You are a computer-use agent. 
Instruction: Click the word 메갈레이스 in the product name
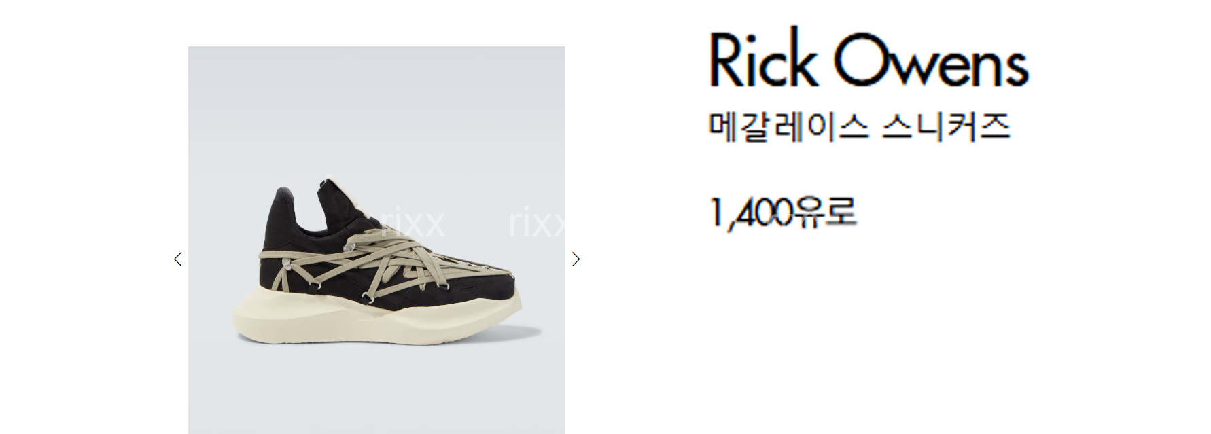(x=788, y=126)
